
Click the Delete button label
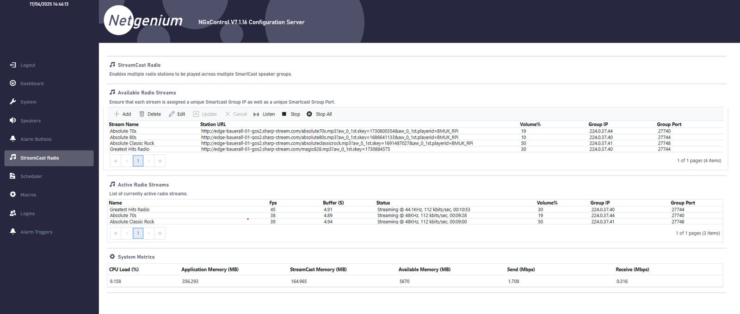pyautogui.click(x=154, y=114)
